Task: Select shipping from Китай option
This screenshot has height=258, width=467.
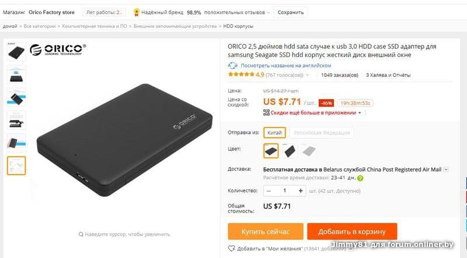Action: click(274, 133)
